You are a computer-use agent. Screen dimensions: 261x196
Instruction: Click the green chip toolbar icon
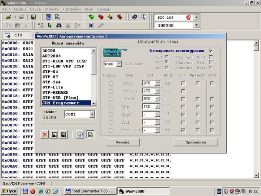pyautogui.click(x=91, y=17)
